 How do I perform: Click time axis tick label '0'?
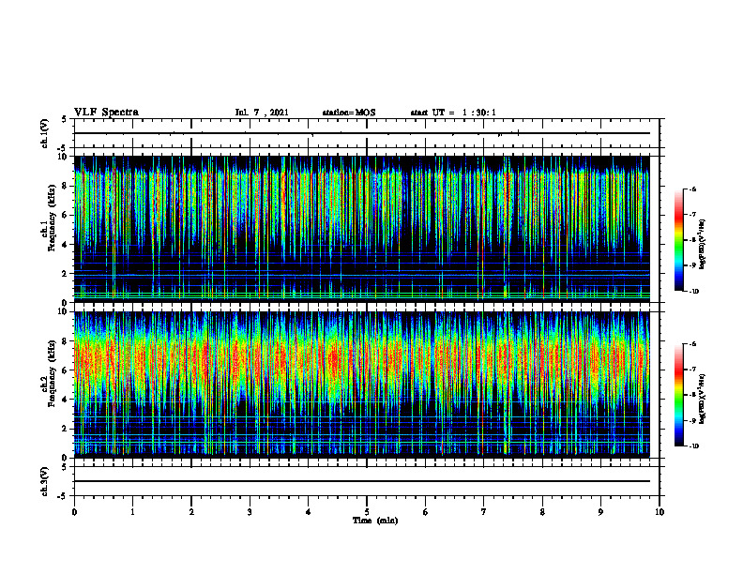tap(74, 512)
